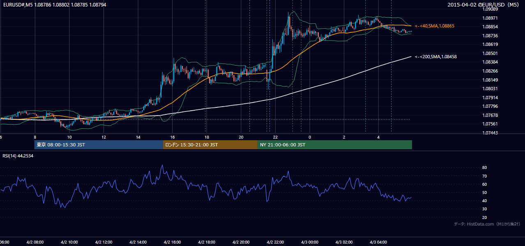
Task: Click the 4/2 18:00 time label
Action: point(207,242)
